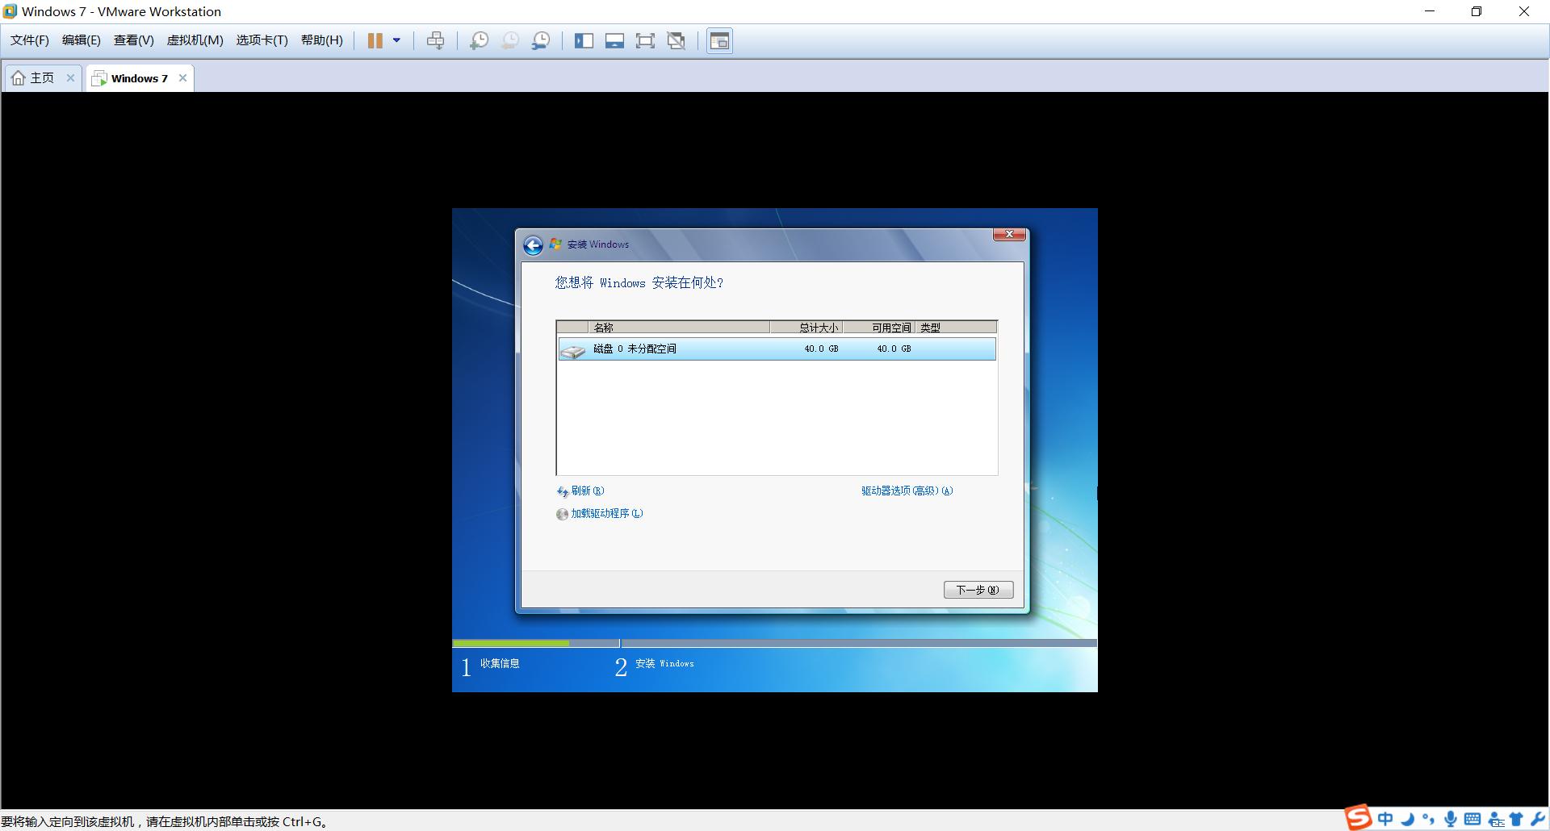Expand 驱动器选项(高级) options
This screenshot has height=831, width=1550.
coord(907,491)
